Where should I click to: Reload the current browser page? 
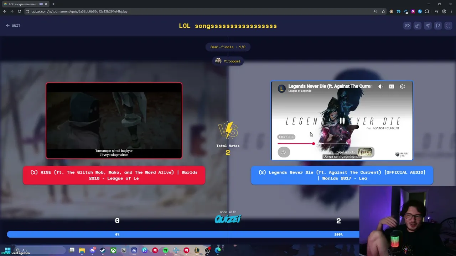click(x=19, y=11)
